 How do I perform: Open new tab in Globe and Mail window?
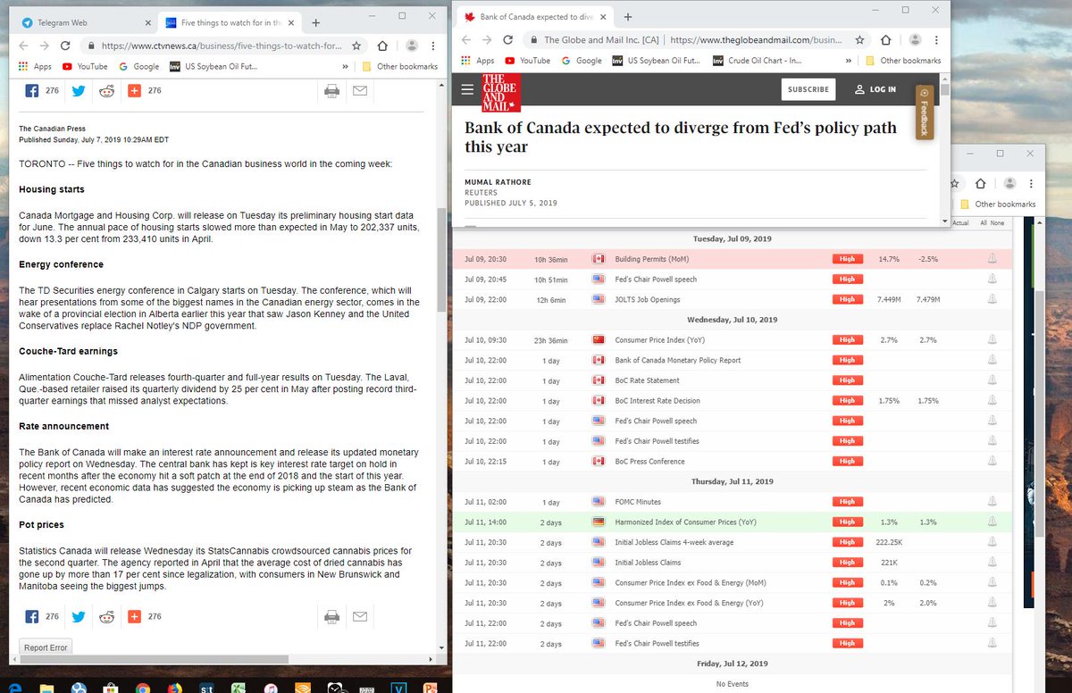click(628, 17)
